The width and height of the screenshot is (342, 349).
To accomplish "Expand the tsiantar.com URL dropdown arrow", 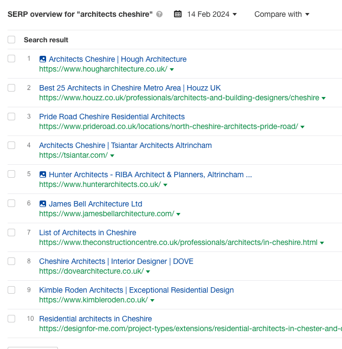I will [x=112, y=156].
